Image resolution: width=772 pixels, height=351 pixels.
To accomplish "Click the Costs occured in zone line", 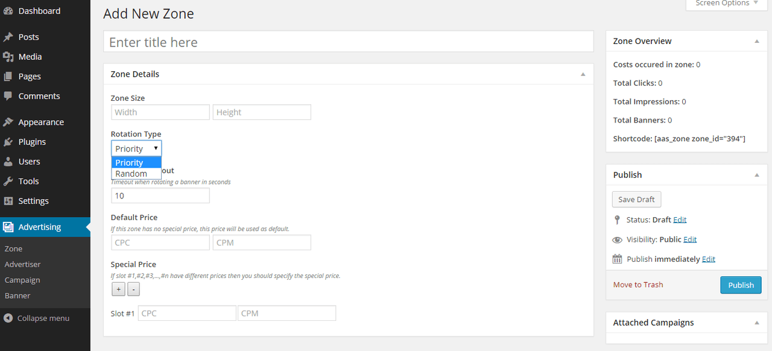I will tap(657, 65).
